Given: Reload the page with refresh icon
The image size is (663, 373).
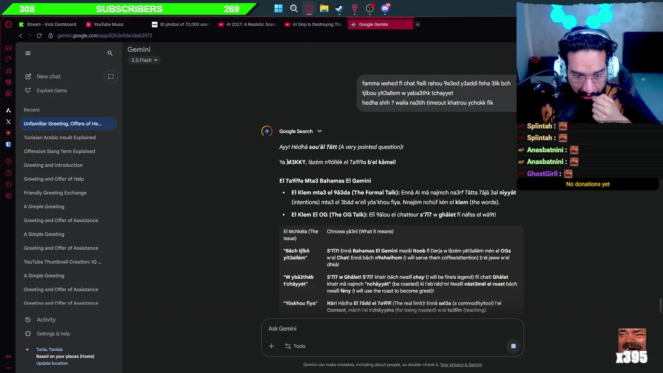Looking at the screenshot, I should tap(39, 36).
